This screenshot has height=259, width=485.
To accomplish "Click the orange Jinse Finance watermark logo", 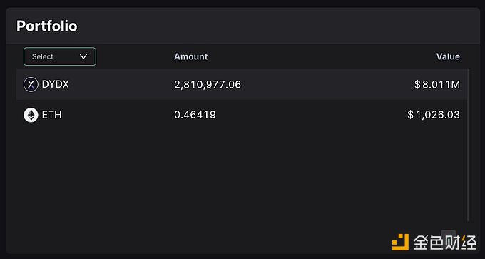I will click(401, 242).
